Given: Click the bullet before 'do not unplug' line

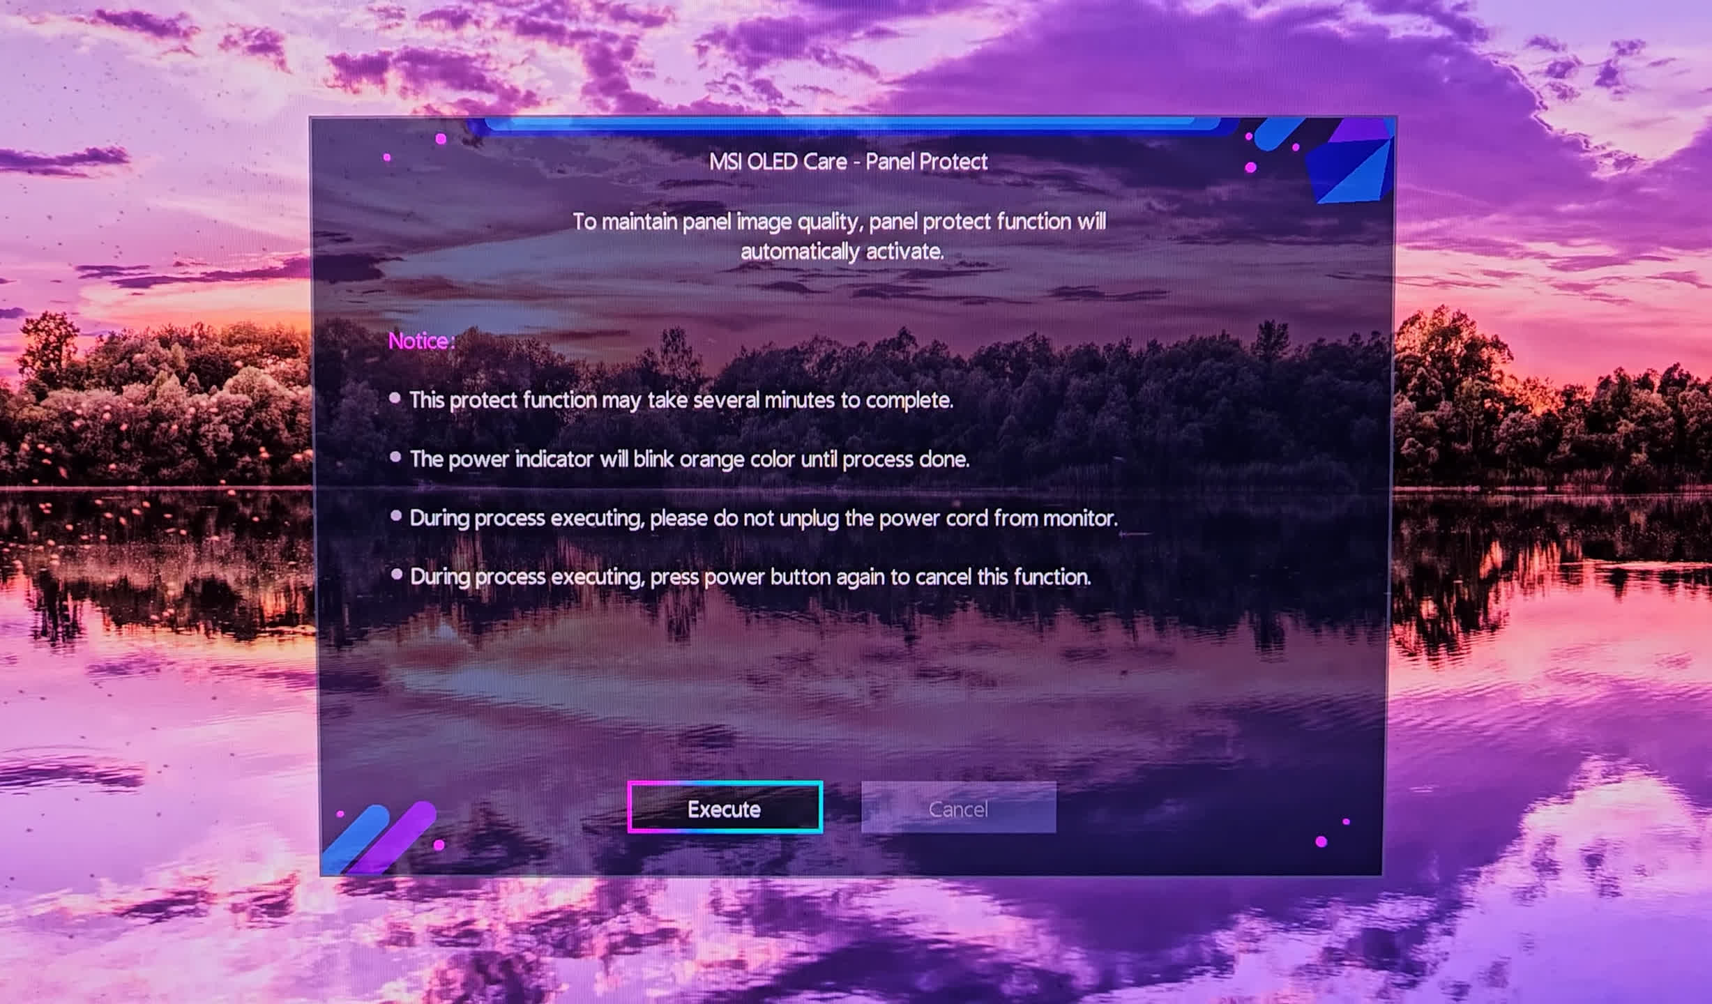Looking at the screenshot, I should (x=396, y=516).
